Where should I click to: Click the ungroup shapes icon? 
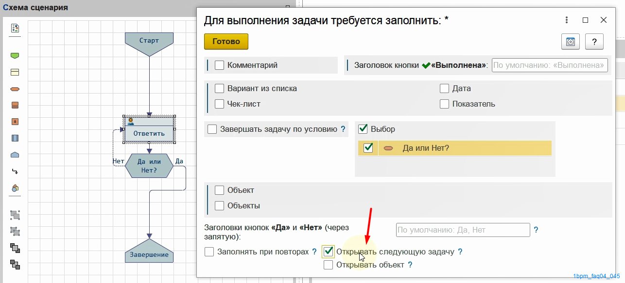coord(15,232)
